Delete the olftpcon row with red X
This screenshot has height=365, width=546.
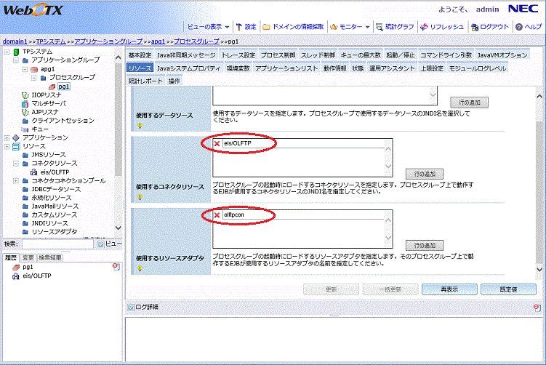[217, 216]
